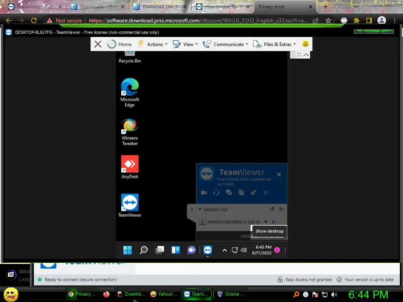Switch to Oracle taskbar item
This screenshot has width=403, height=302.
(x=231, y=294)
